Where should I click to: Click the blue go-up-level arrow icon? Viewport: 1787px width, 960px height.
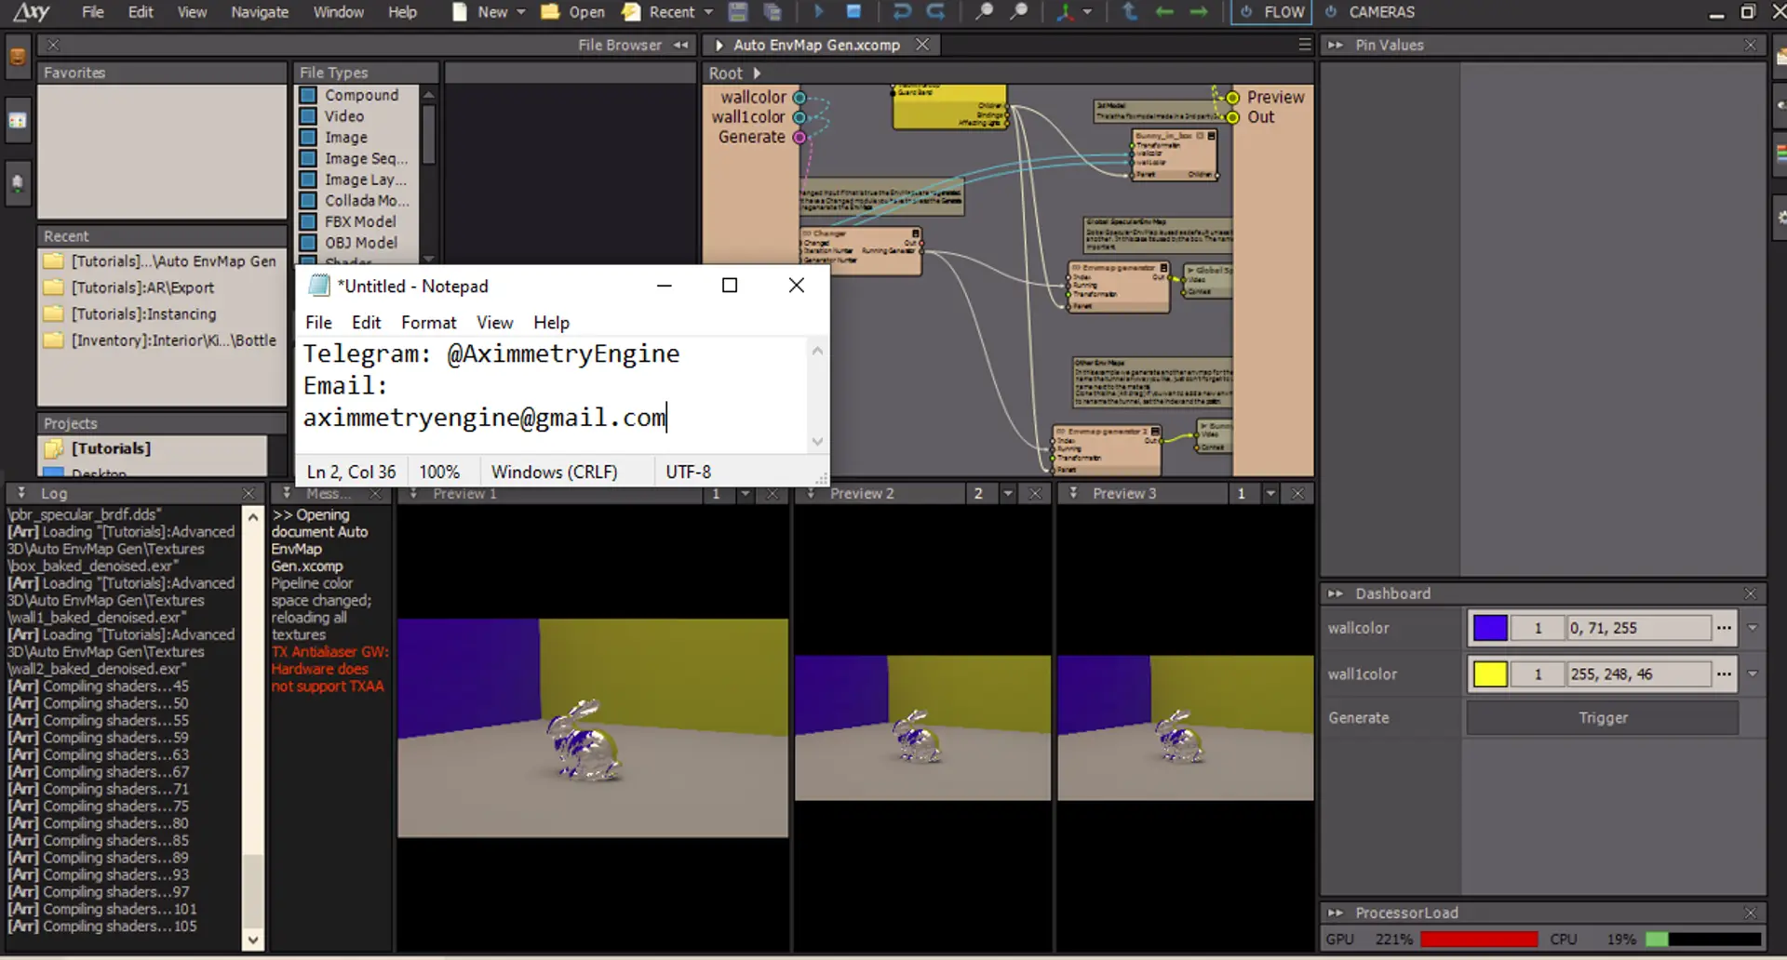point(1130,12)
